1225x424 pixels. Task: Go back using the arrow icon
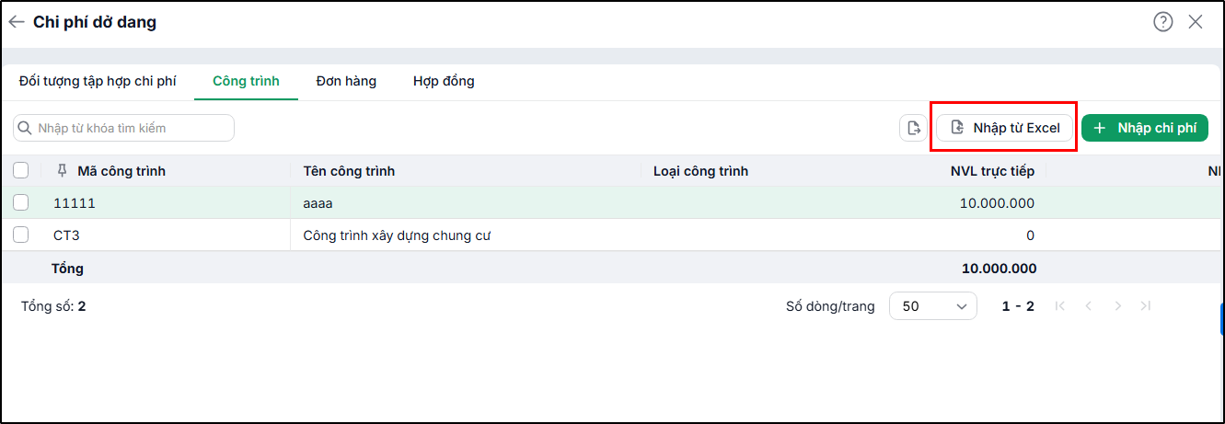[16, 22]
